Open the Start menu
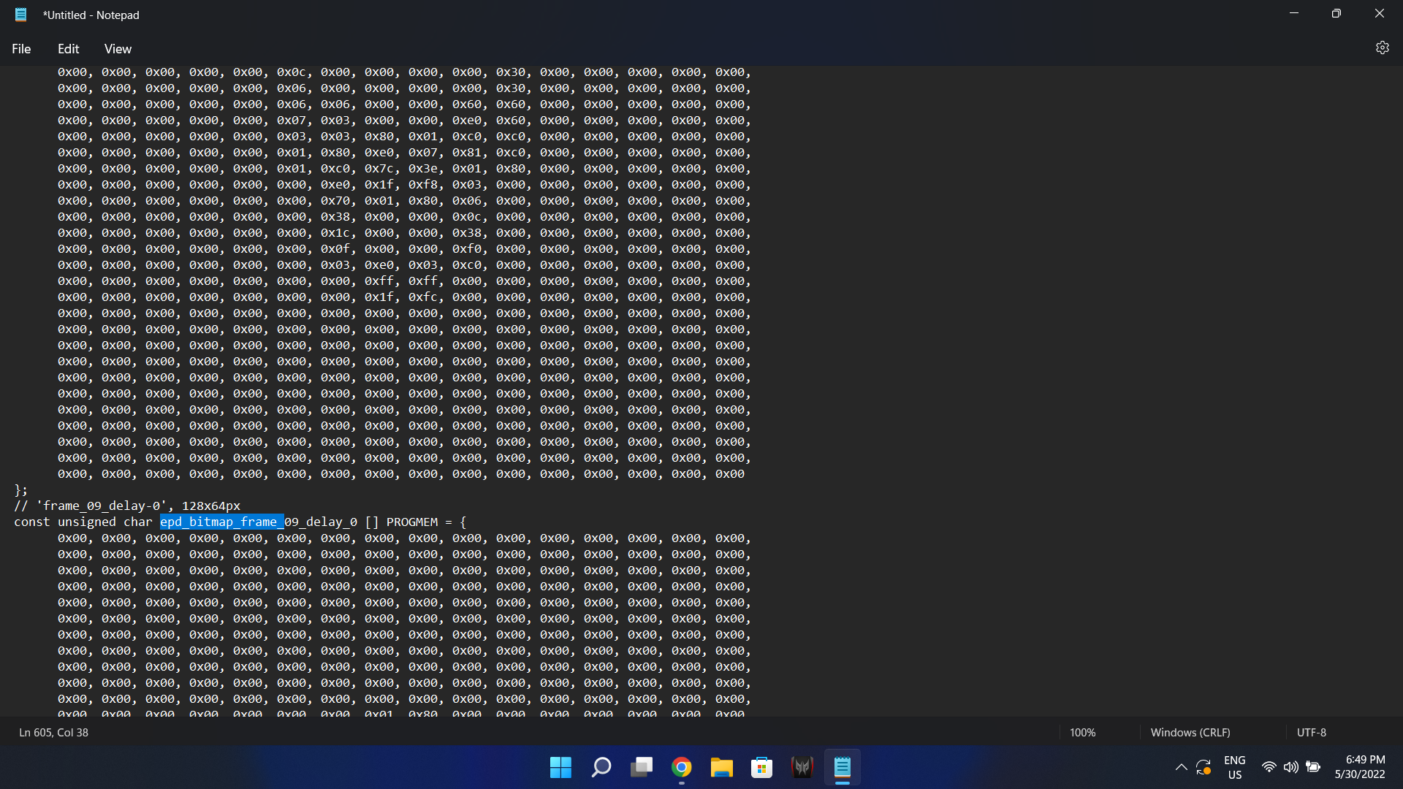 560,767
